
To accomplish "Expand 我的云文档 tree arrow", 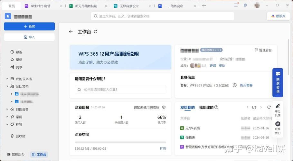I will 7,79.
